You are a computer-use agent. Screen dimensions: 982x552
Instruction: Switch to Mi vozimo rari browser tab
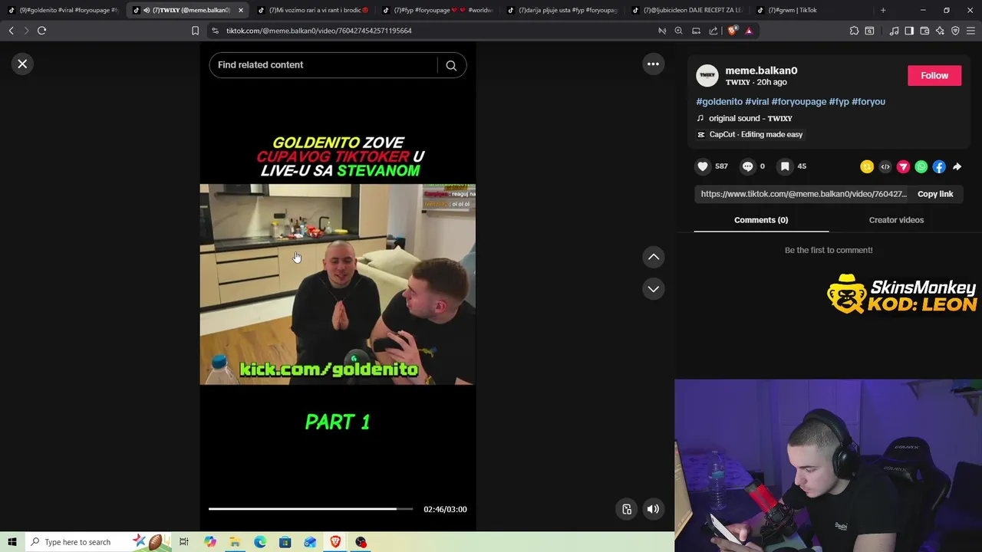click(x=312, y=10)
